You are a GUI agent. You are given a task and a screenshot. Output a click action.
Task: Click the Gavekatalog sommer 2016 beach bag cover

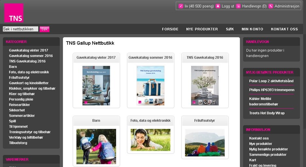pyautogui.click(x=151, y=86)
